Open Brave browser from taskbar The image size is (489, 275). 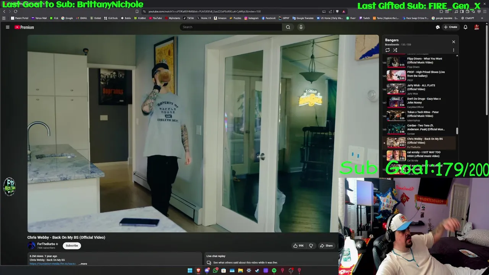tap(198, 270)
